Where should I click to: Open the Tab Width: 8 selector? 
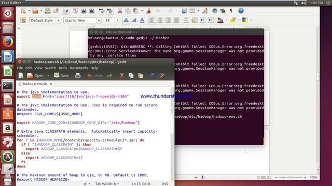(x=107, y=184)
